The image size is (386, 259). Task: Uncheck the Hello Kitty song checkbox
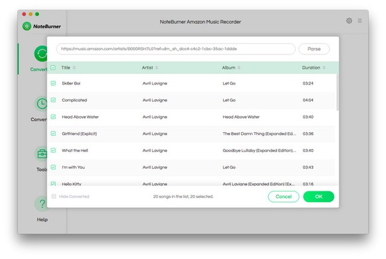tap(53, 184)
